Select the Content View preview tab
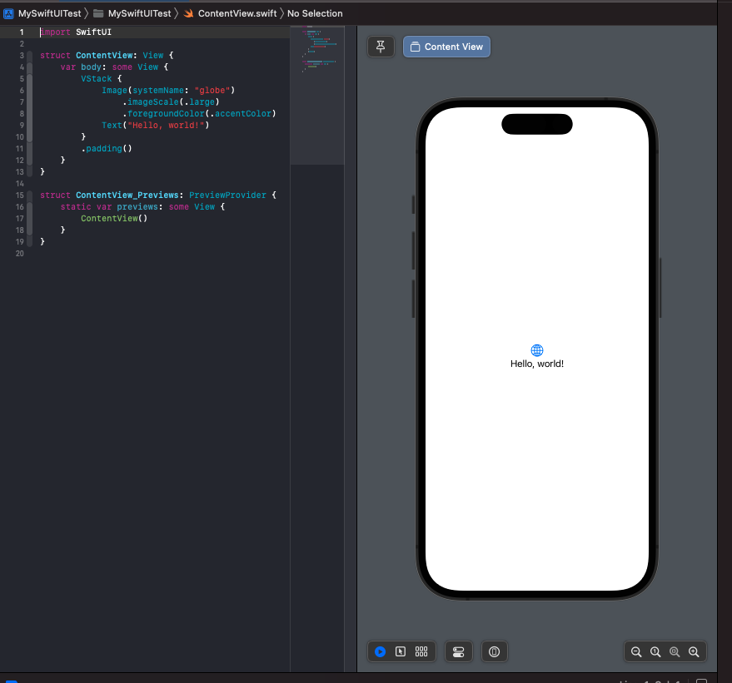Image resolution: width=732 pixels, height=683 pixels. 446,47
